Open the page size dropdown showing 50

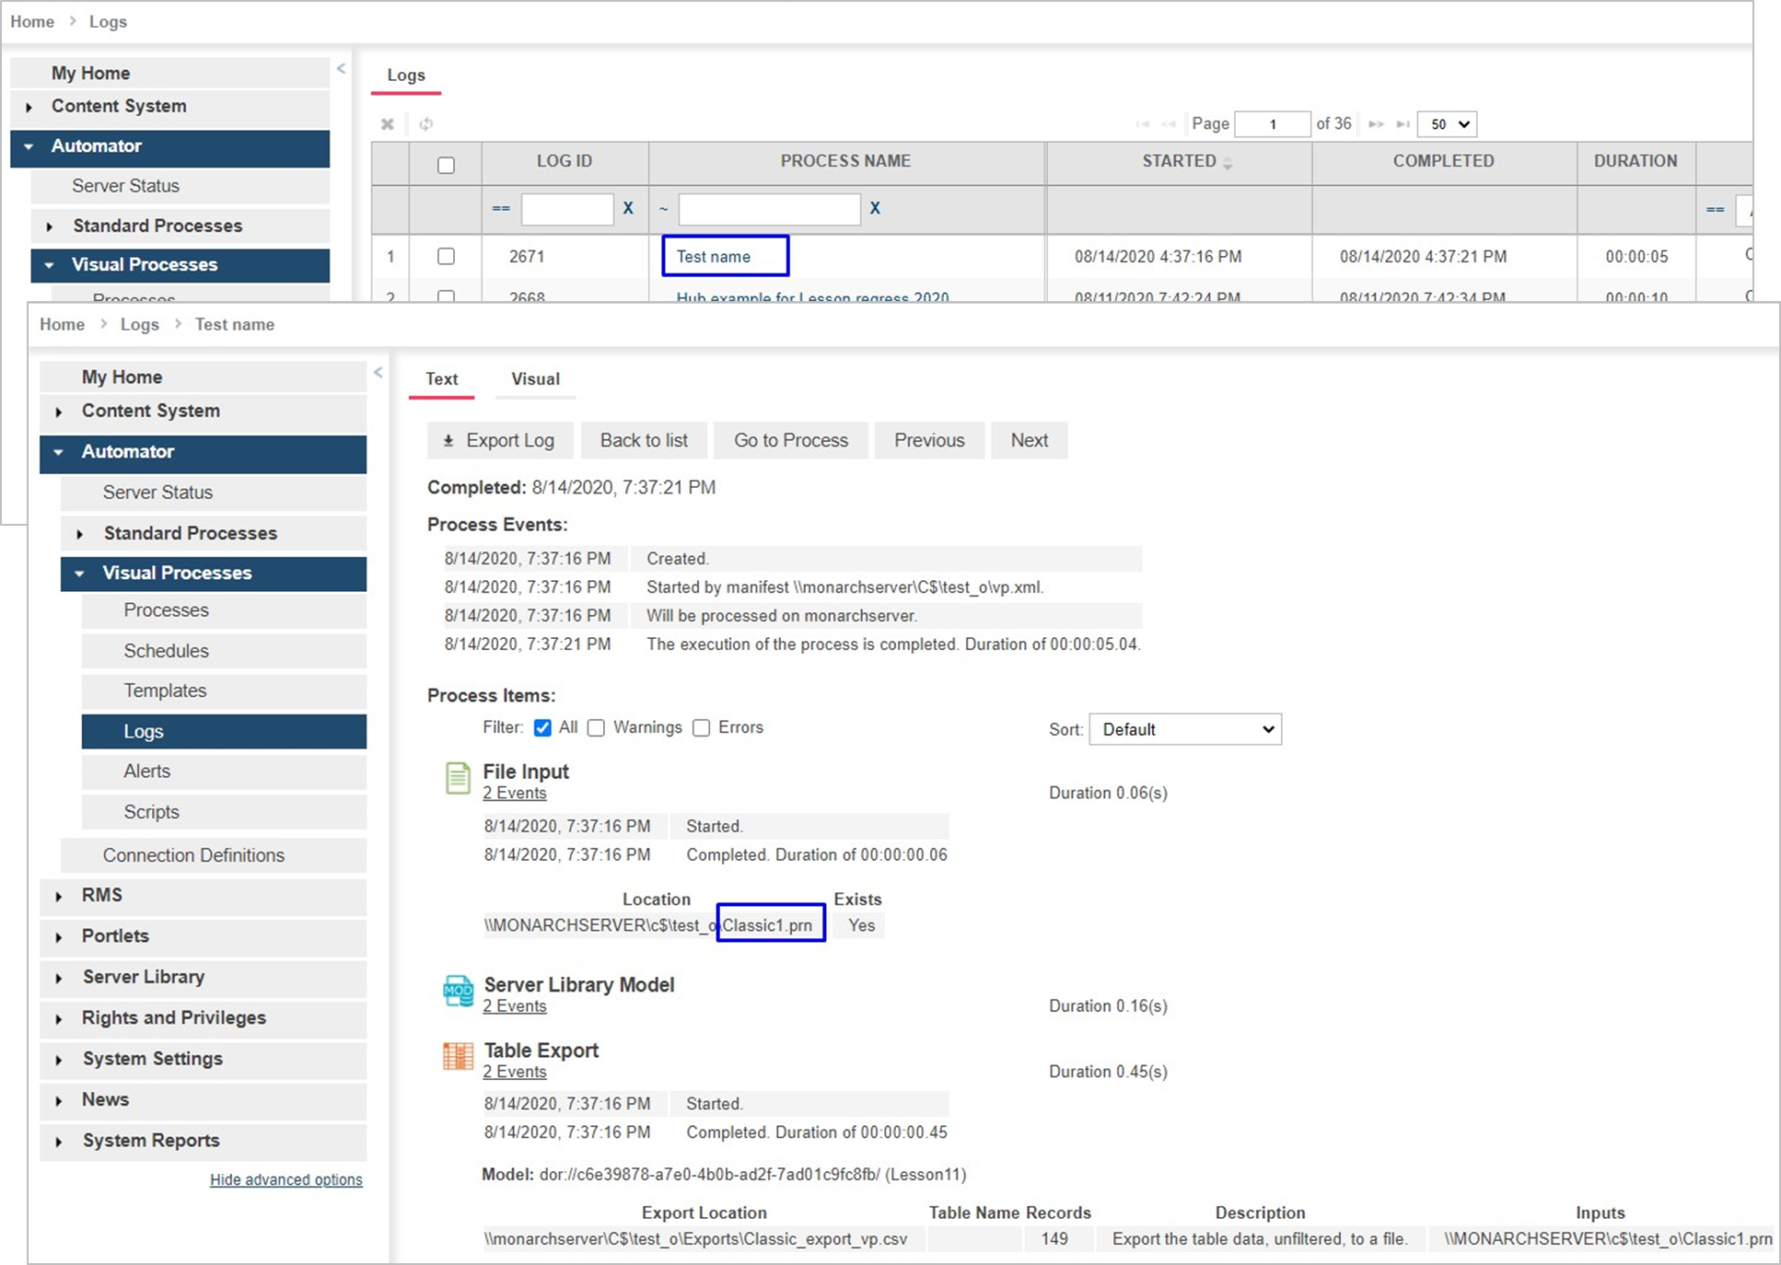pos(1447,124)
